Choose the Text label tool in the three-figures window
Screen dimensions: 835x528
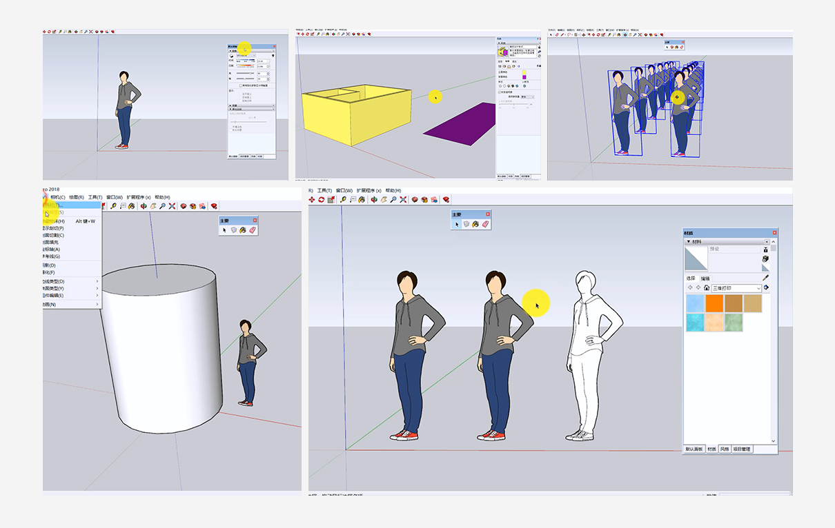point(353,200)
